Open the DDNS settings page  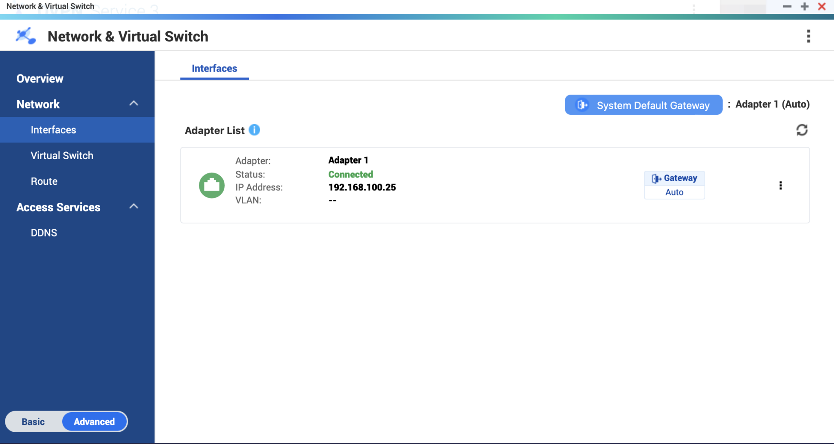click(44, 232)
